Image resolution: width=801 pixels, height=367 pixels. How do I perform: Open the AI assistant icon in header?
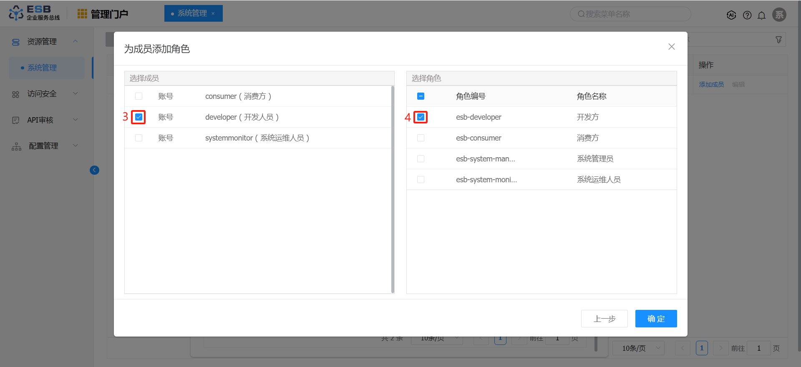coord(731,15)
